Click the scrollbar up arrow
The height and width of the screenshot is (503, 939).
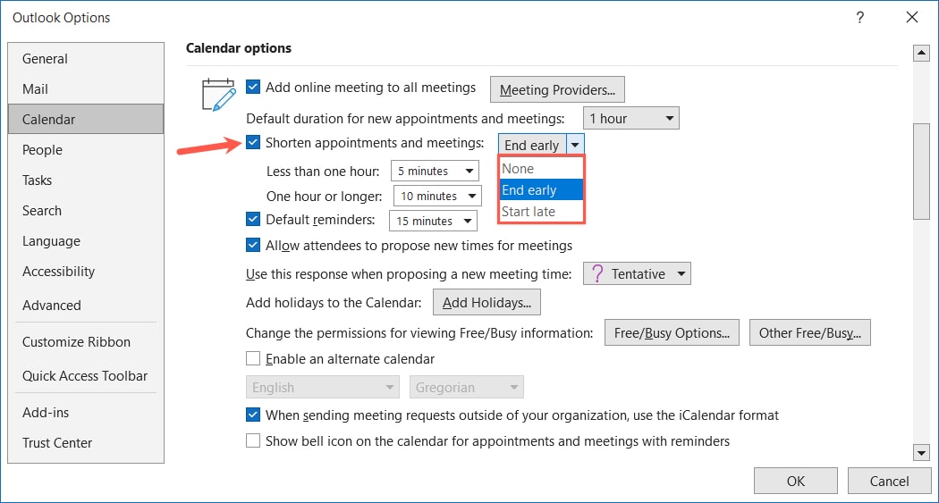(x=921, y=54)
